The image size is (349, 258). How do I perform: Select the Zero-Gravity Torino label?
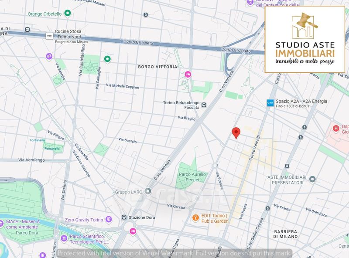(x=84, y=220)
